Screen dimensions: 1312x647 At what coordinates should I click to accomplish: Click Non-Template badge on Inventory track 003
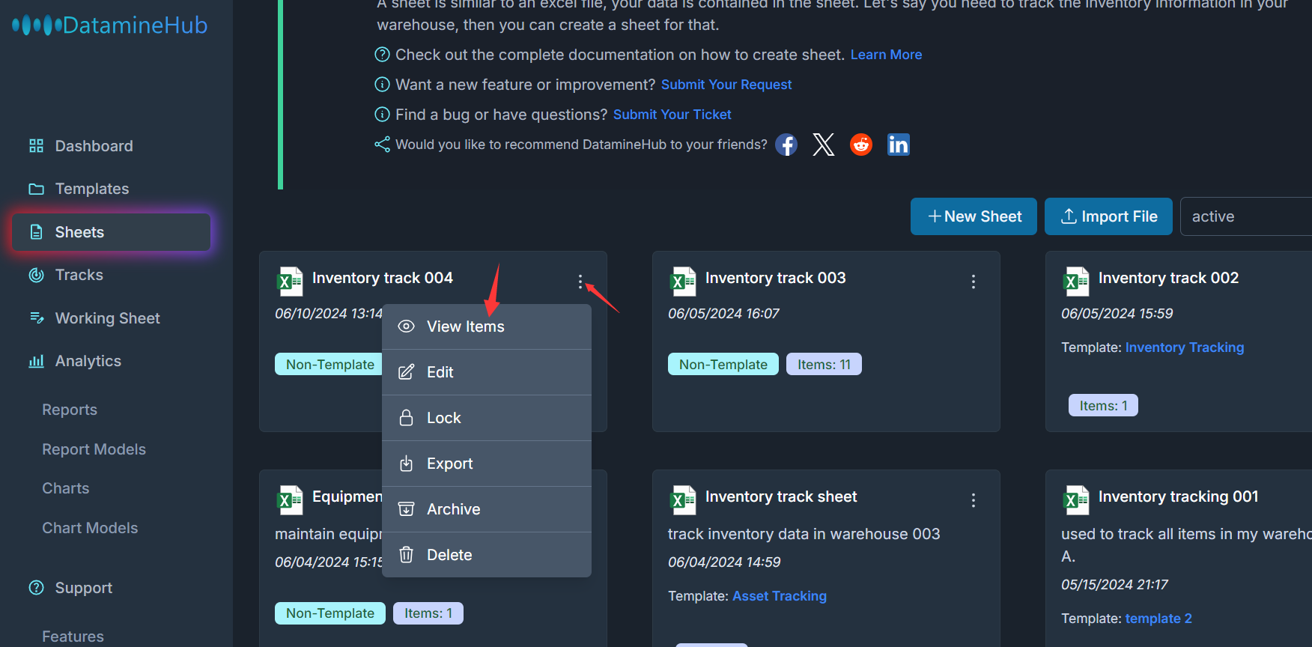[x=723, y=364]
